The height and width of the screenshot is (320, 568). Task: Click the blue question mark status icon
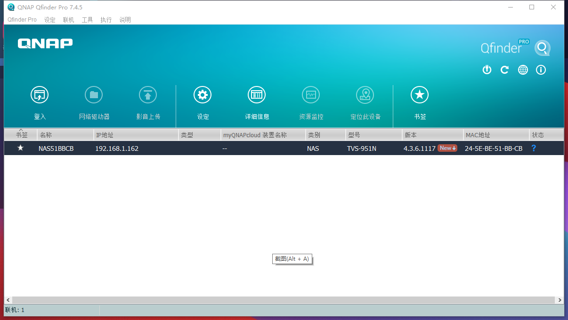[534, 148]
